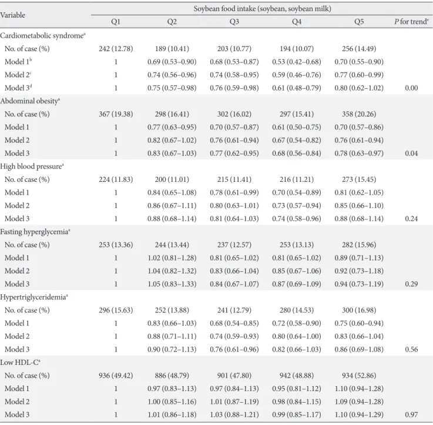433x425 pixels.
Task: Click 'Model 1' label with superscript b
Action: point(18,61)
